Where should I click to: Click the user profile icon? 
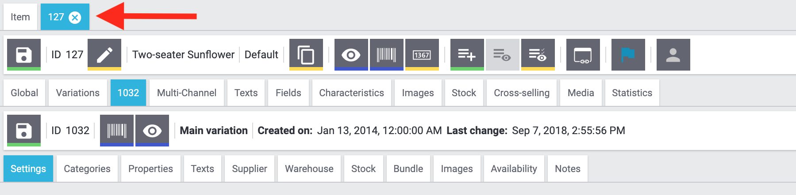click(x=673, y=54)
